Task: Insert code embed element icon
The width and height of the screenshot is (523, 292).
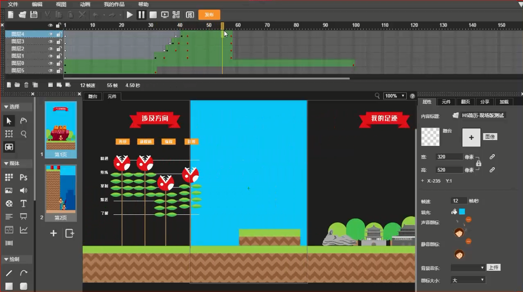Action: (x=9, y=230)
